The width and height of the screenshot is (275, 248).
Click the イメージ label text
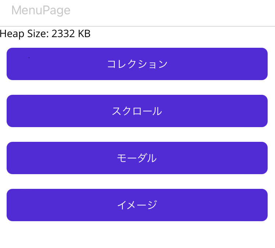137,205
